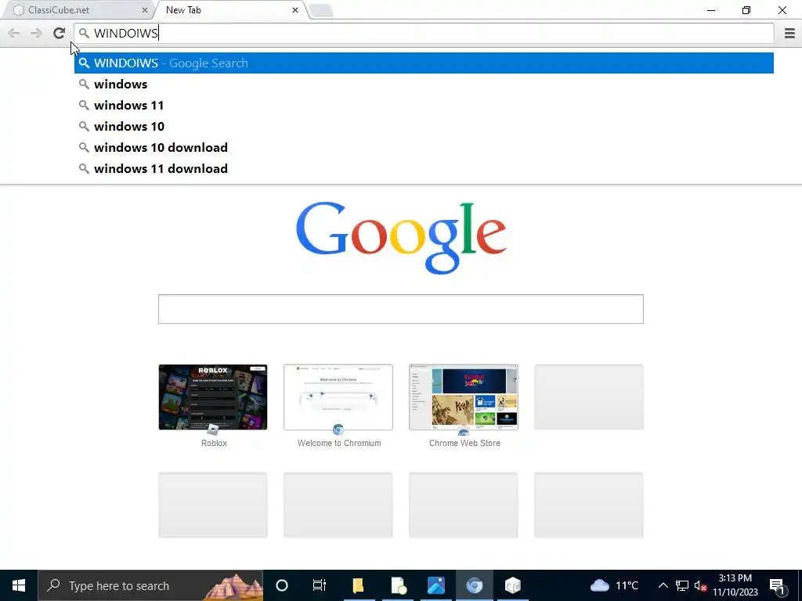Image resolution: width=802 pixels, height=601 pixels.
Task: Click the Chrome Web Store label
Action: coord(464,443)
